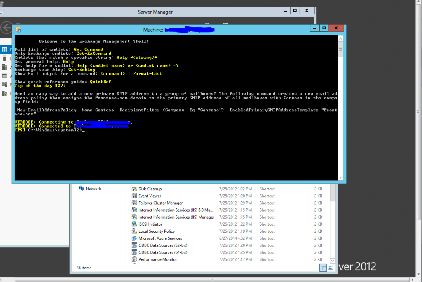
Task: Click scroll down arrow in Explorer file list
Action: (x=333, y=261)
